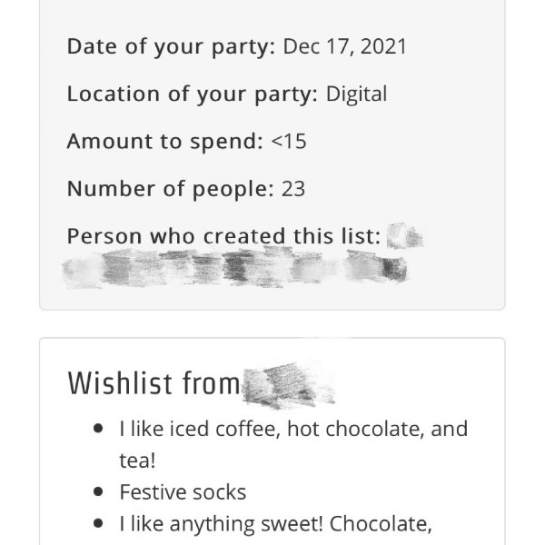Click the 'Location of your party' label
This screenshot has width=545, height=545.
pos(193,94)
